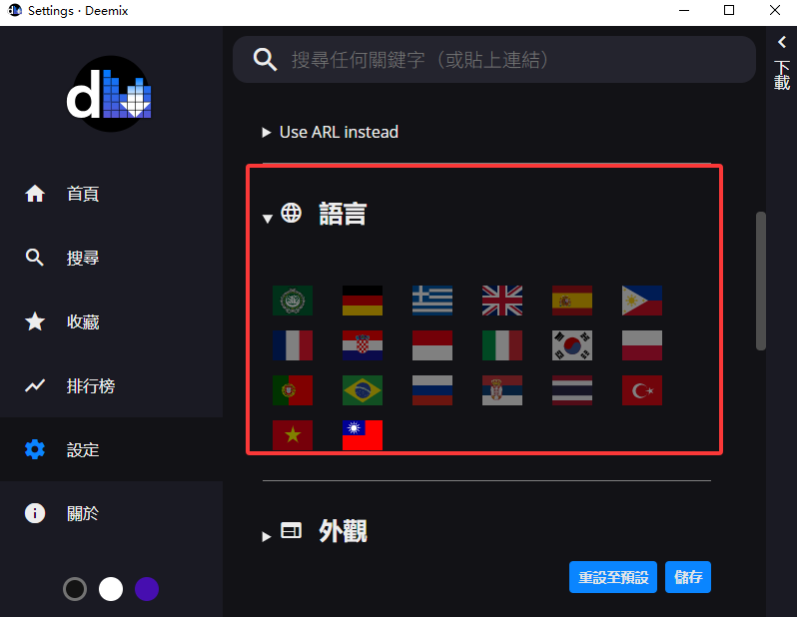Image resolution: width=797 pixels, height=617 pixels.
Task: Pick the Vietnamese flag language
Action: (293, 434)
